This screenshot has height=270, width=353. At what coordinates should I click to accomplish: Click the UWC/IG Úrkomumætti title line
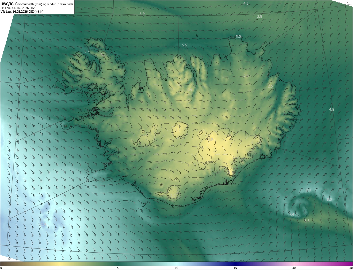36,4
